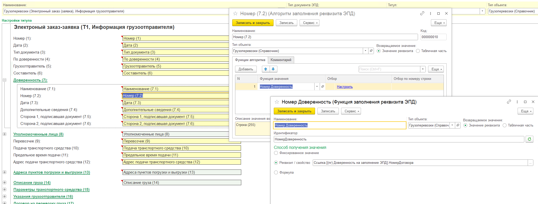Move algorithm function row up with blue arrow
Viewport: 538px width, 204px height.
(x=266, y=69)
